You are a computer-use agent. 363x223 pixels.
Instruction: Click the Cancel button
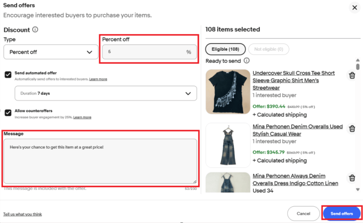pos(303,213)
